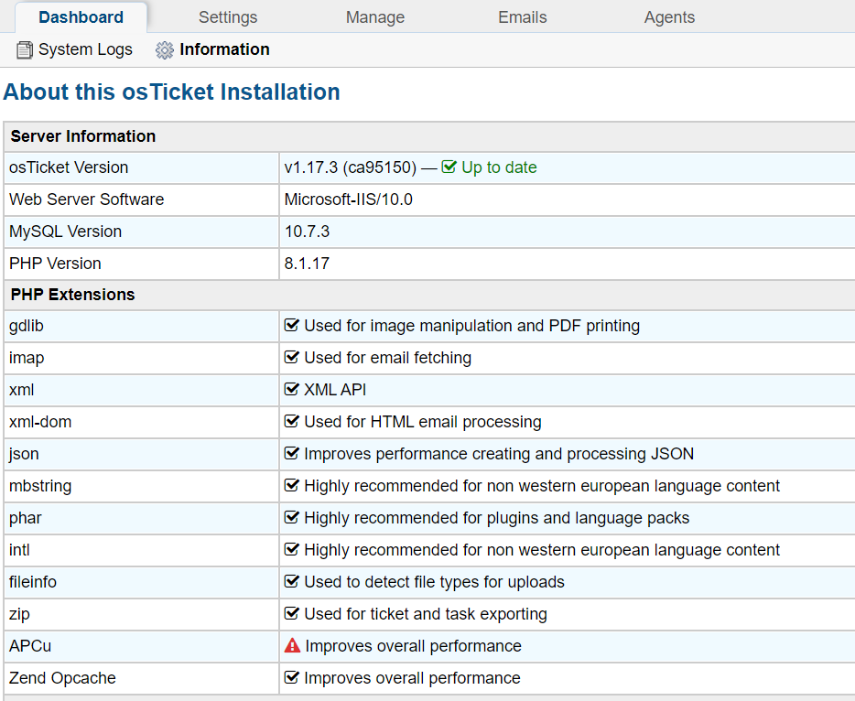Click the APCu red warning triangle icon
Image resolution: width=855 pixels, height=701 pixels.
click(292, 646)
